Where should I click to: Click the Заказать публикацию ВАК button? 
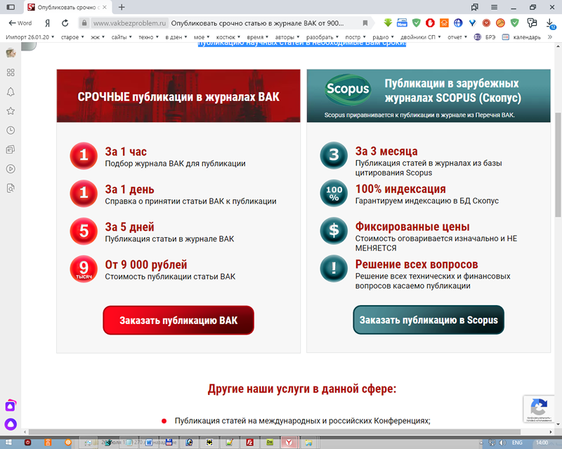[178, 320]
